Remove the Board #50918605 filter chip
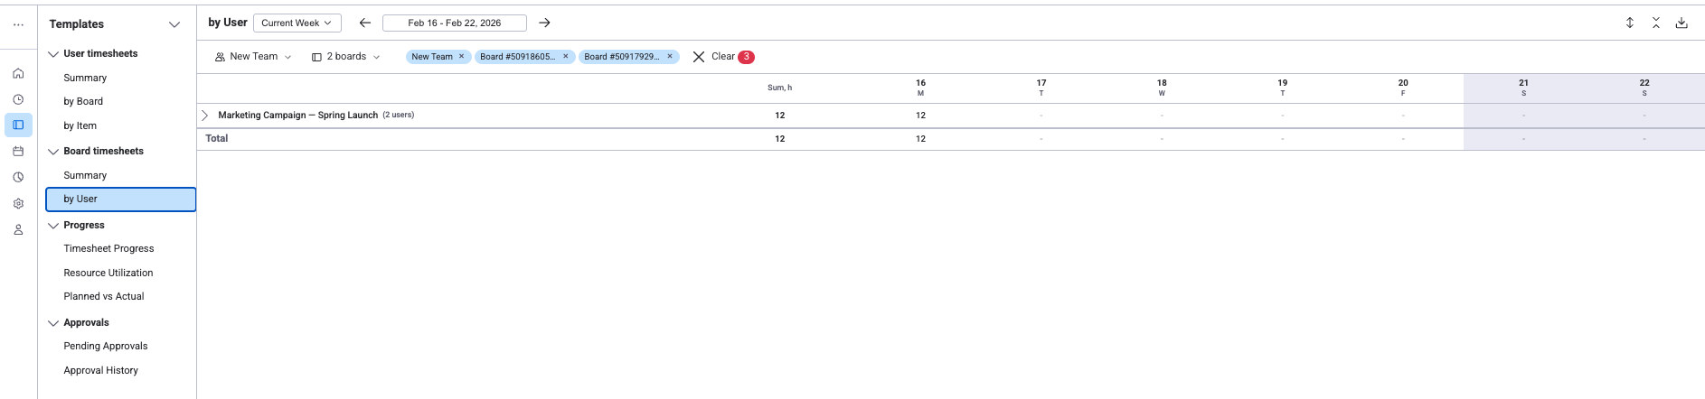1705x399 pixels. (x=566, y=56)
